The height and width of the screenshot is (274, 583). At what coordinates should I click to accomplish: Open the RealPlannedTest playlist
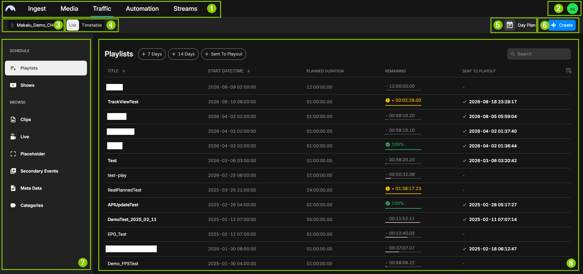[125, 190]
